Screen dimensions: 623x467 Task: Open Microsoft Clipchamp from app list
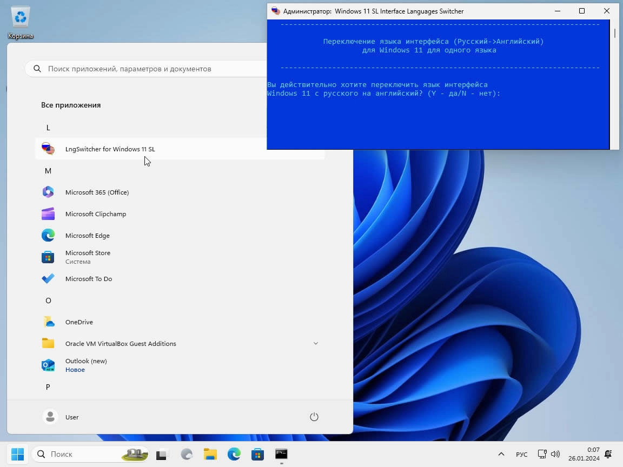point(95,214)
